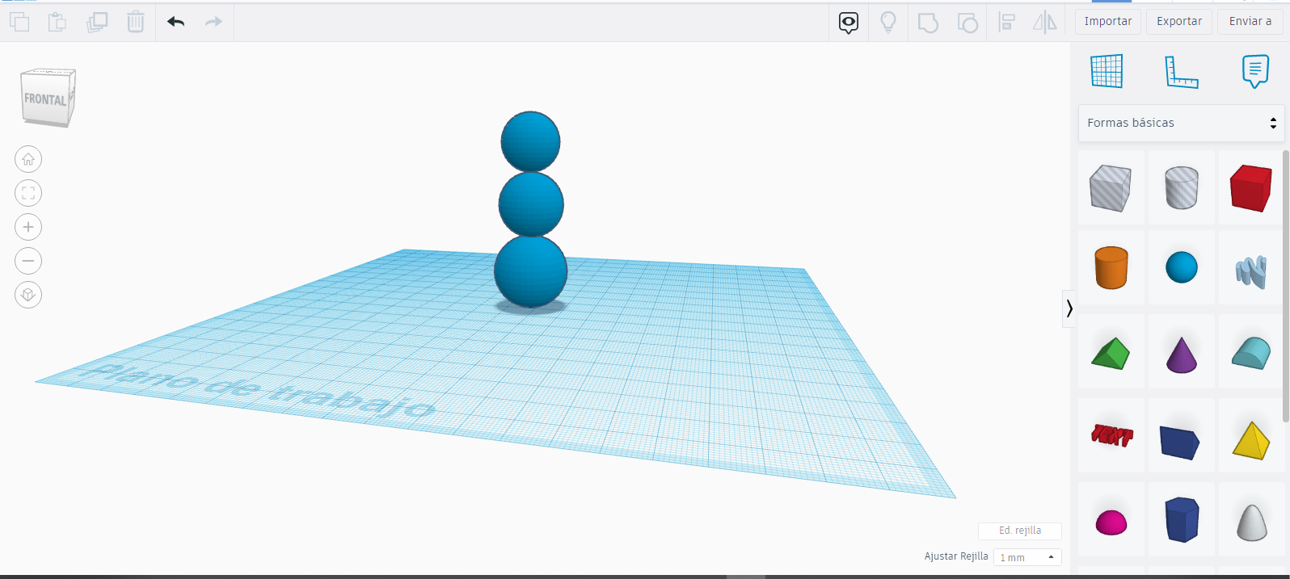Pick the teal round roof shape
Image resolution: width=1290 pixels, height=579 pixels.
click(x=1251, y=354)
